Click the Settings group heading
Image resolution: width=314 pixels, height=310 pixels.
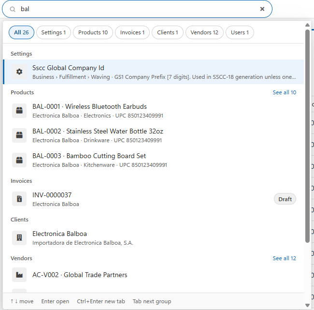[21, 54]
